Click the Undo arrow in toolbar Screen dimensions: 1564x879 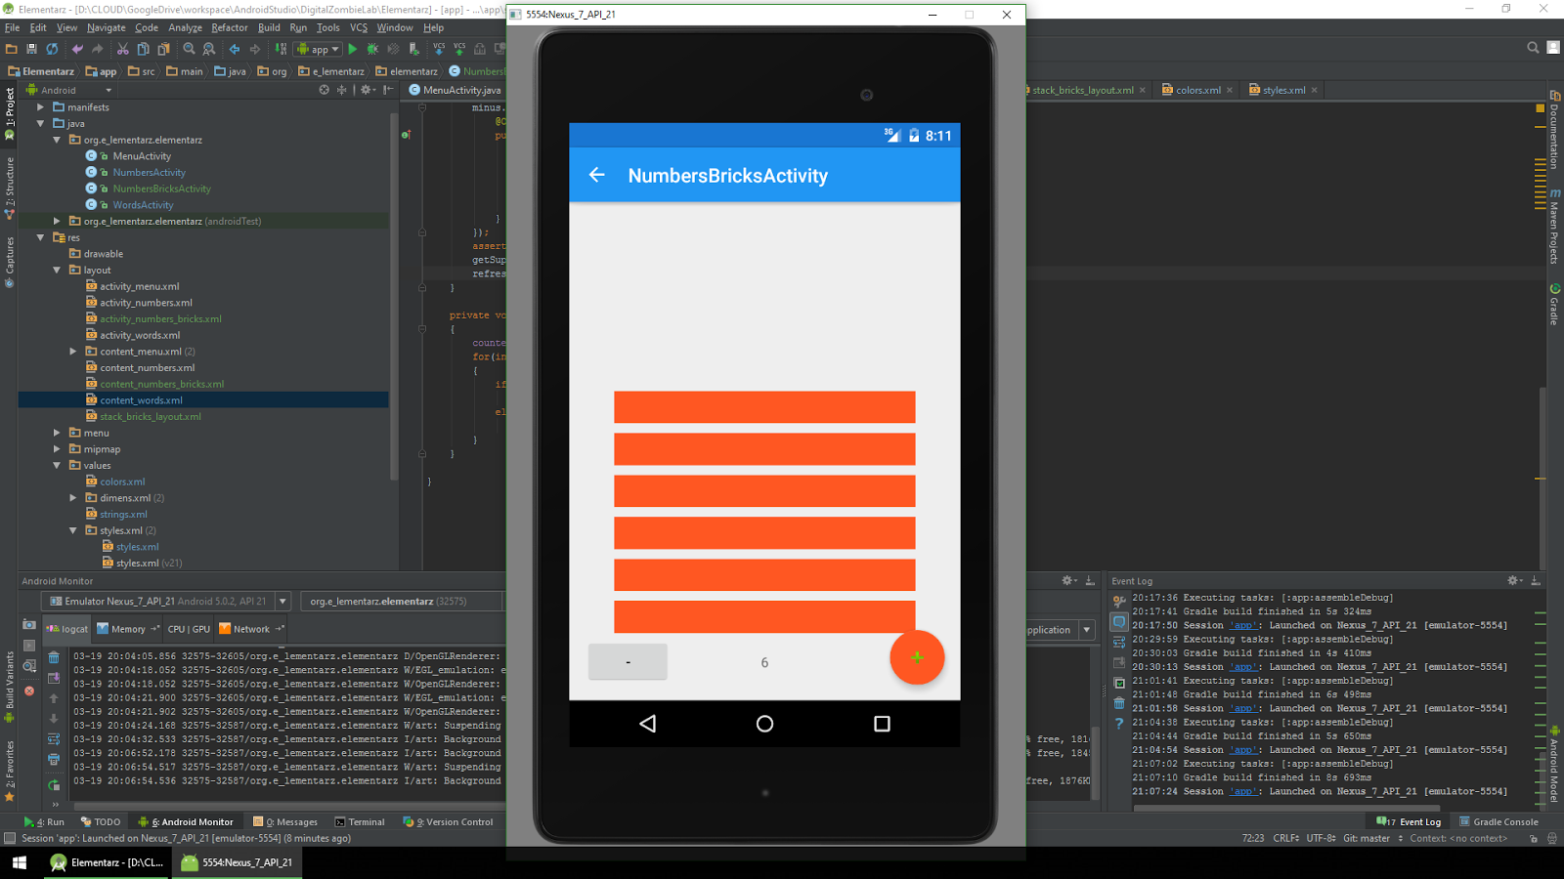click(77, 49)
